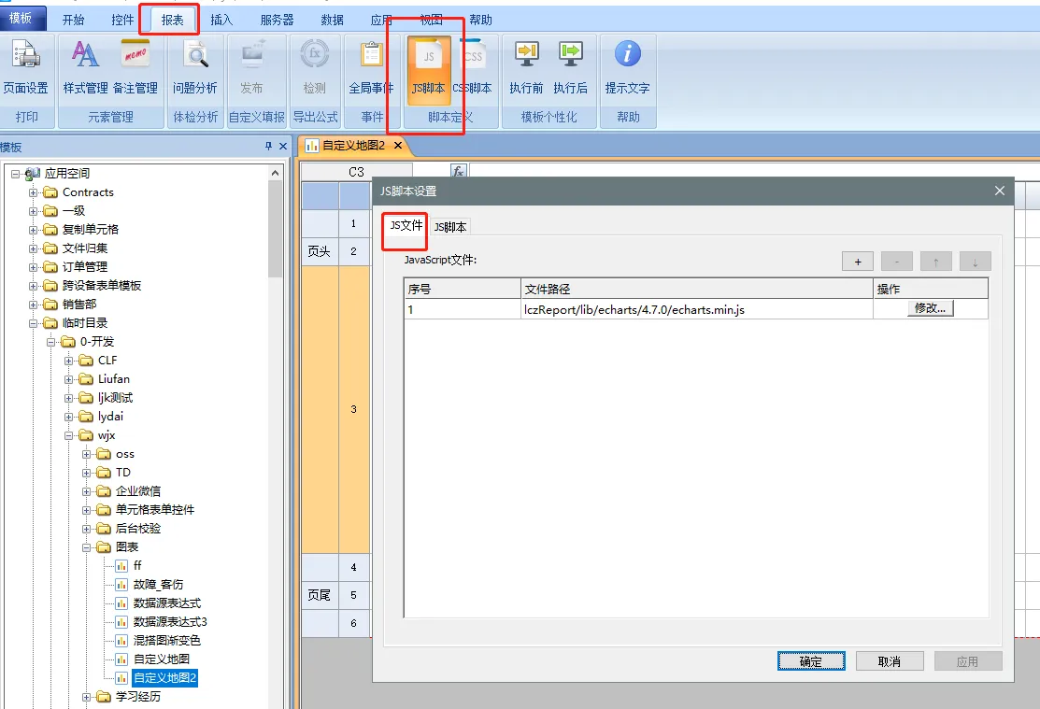Launch 问题分析 problem analysis
Image resolution: width=1040 pixels, height=709 pixels.
(194, 67)
